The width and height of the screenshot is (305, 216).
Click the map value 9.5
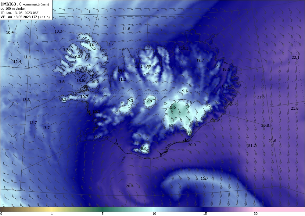[x=185, y=91]
